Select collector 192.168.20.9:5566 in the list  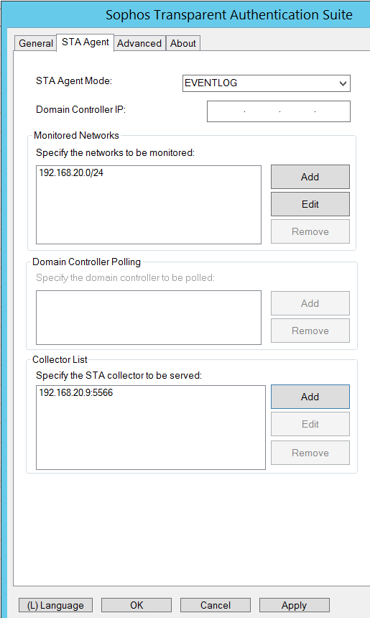click(x=76, y=392)
